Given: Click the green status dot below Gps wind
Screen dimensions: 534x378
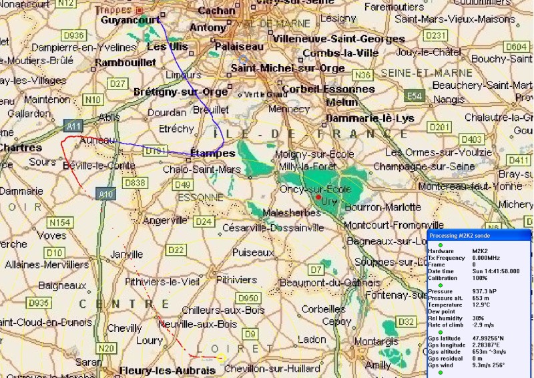Looking at the screenshot, I should pos(441,372).
